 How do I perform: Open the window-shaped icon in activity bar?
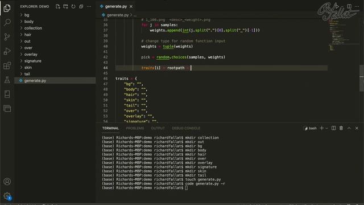7,109
